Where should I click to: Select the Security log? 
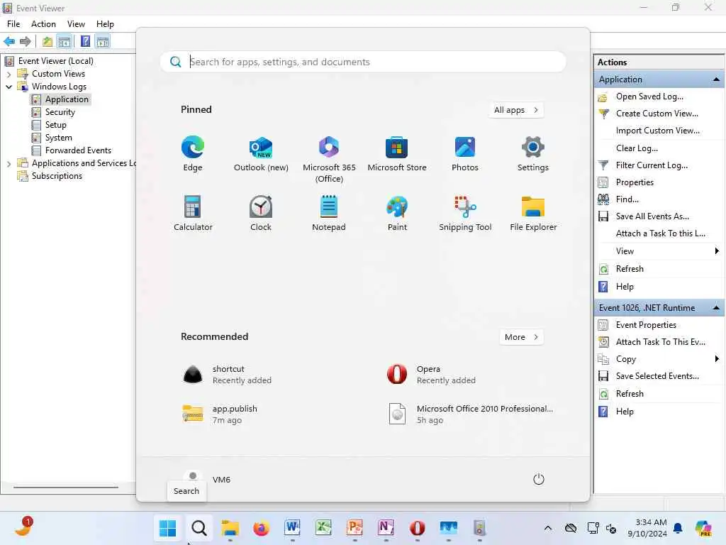point(60,112)
